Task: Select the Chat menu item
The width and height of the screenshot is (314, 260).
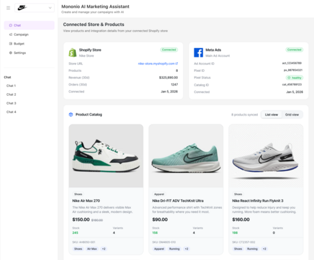Action: 29,25
